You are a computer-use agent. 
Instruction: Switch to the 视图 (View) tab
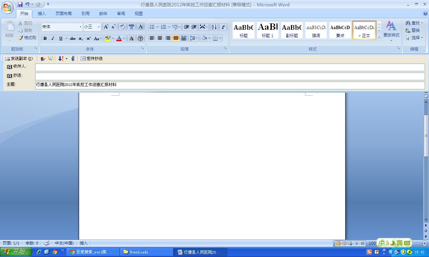[139, 14]
